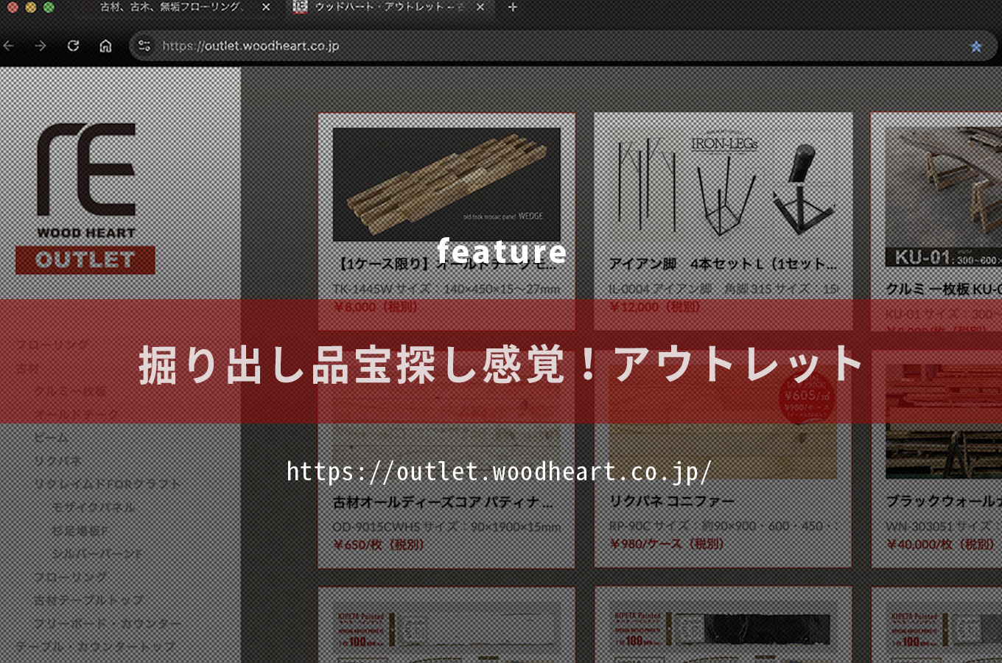Select ビーム in the sidebar menu

[52, 438]
